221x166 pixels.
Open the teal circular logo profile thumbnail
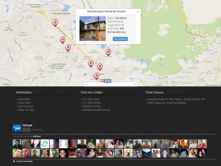(x=45, y=144)
